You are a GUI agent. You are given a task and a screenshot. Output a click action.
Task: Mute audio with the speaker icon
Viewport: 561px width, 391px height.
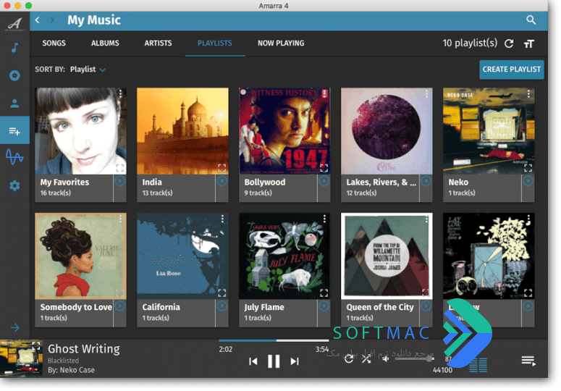coord(385,359)
